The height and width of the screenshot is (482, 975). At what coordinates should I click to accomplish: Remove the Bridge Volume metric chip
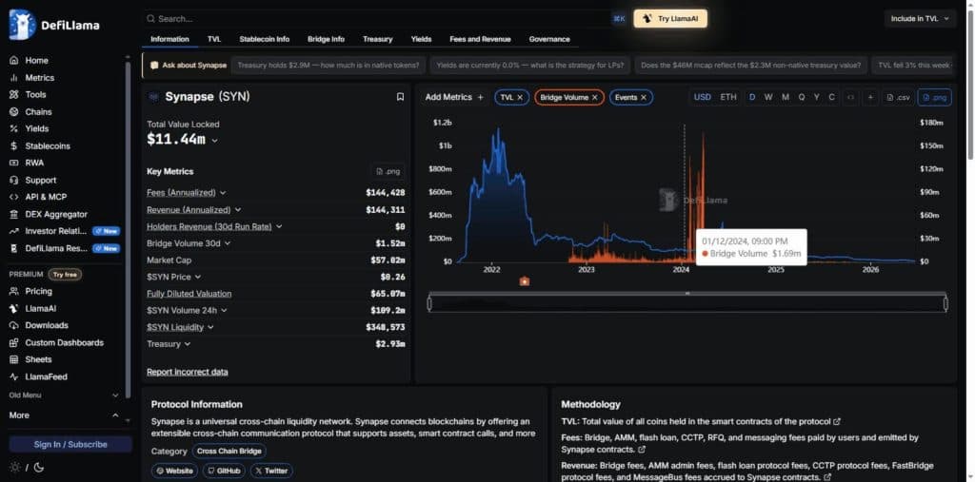pyautogui.click(x=594, y=98)
